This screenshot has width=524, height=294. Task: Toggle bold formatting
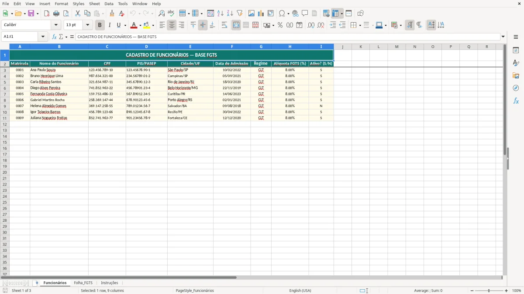(x=100, y=25)
